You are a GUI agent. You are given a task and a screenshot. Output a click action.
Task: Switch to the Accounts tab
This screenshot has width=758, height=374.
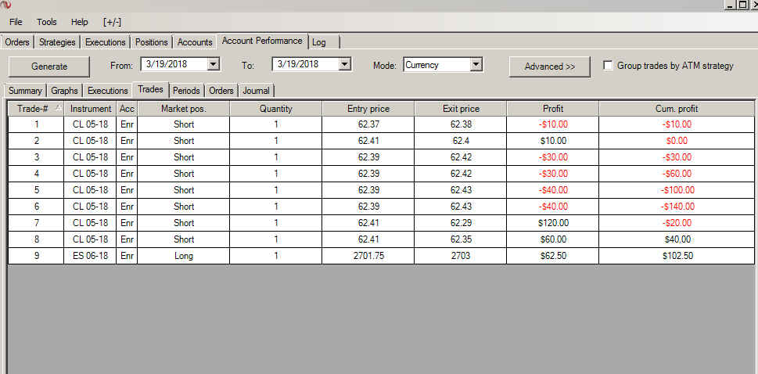[195, 42]
